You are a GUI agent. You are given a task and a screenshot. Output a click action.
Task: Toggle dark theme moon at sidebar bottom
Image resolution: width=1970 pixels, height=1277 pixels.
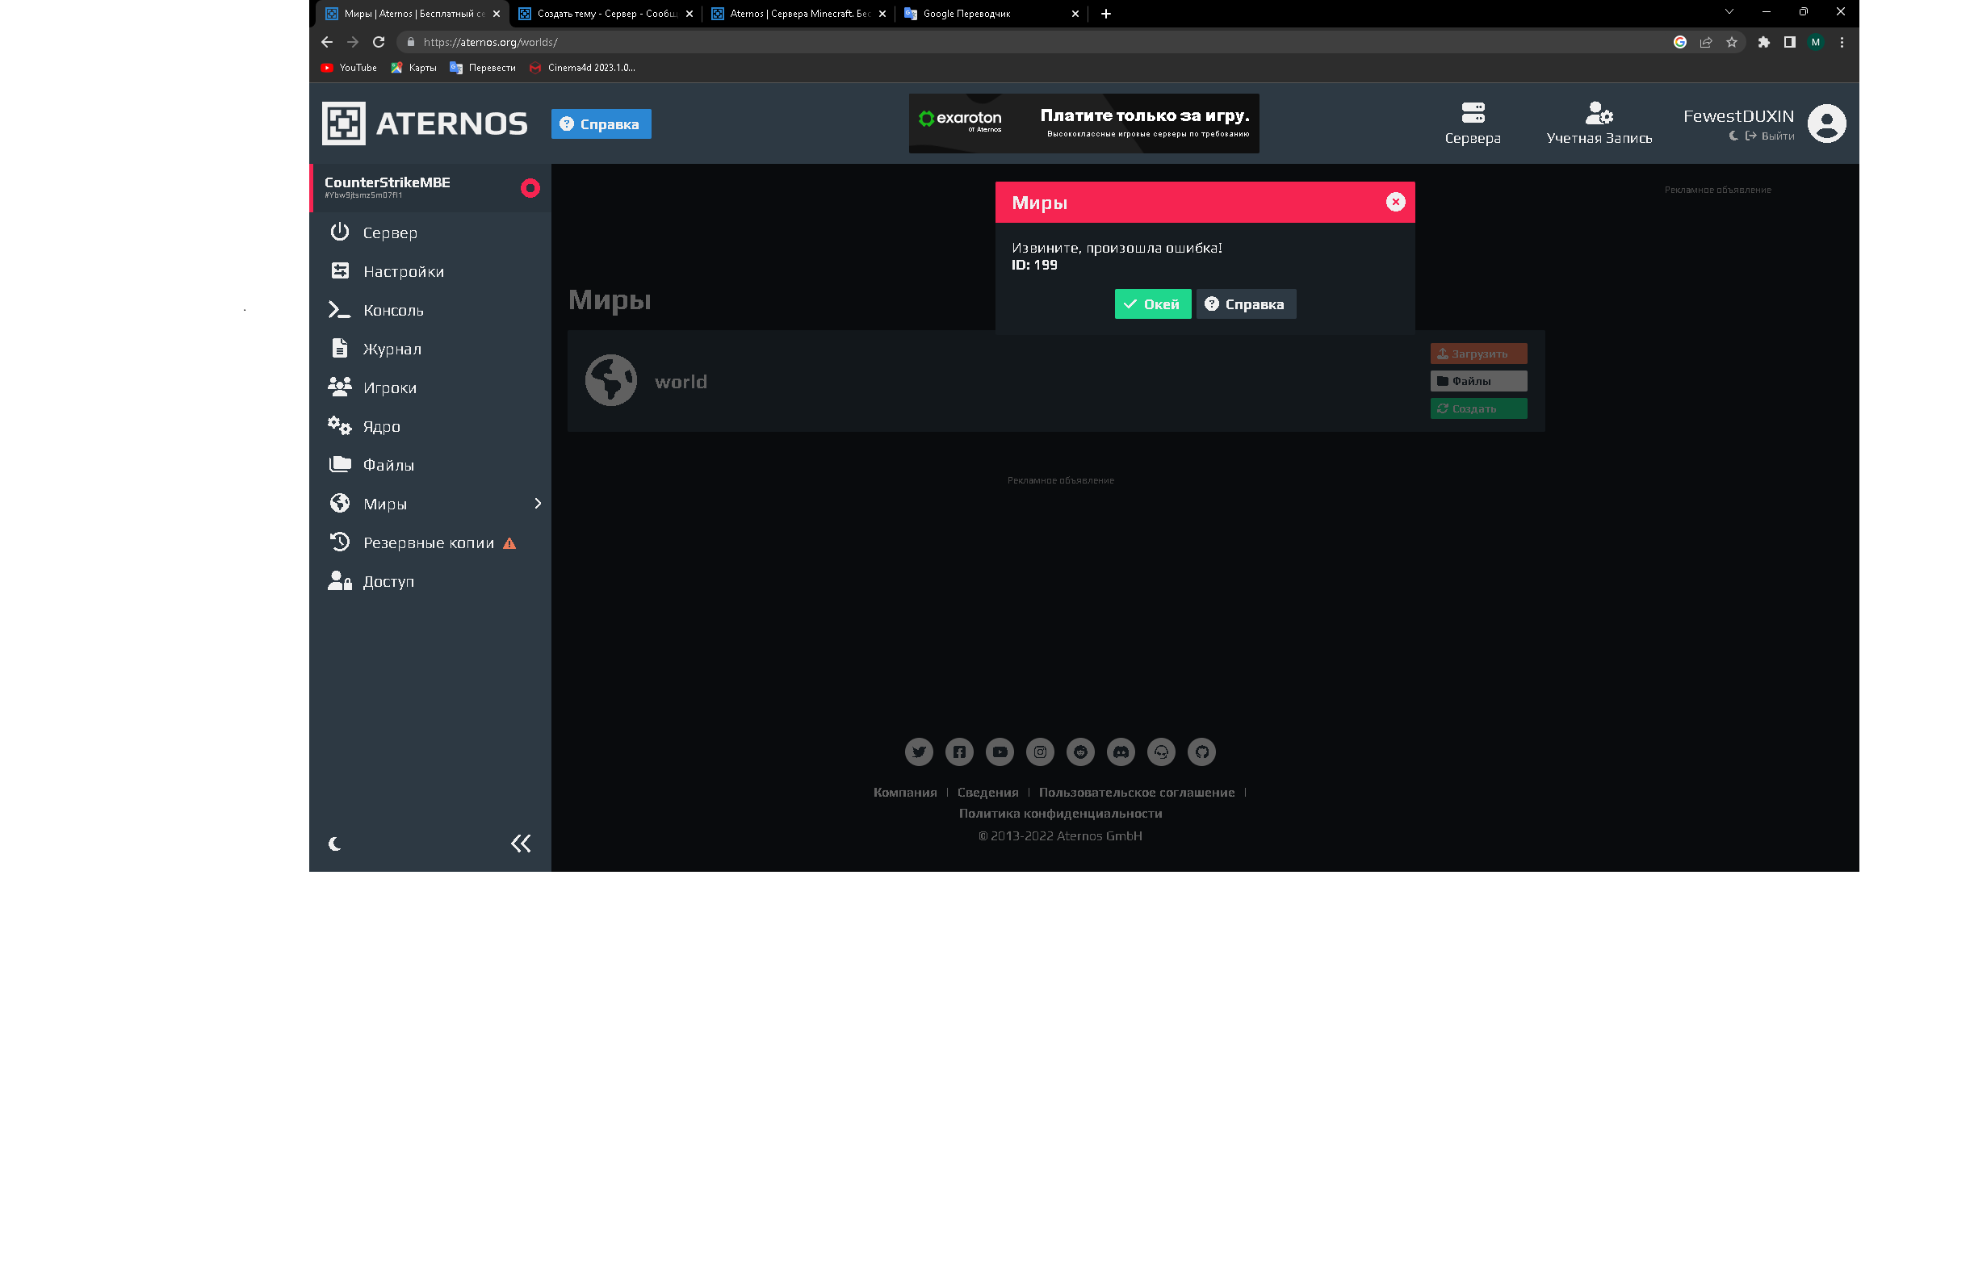coord(334,844)
